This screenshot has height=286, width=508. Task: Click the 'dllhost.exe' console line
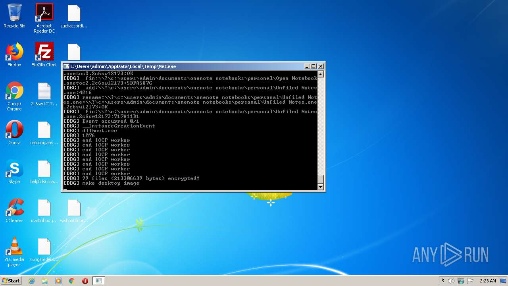(90, 131)
